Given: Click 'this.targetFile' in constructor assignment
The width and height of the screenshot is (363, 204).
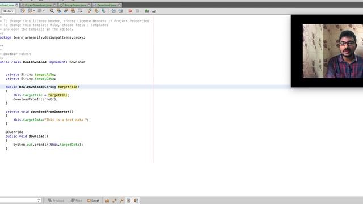Looking at the screenshot, I should (28, 95).
